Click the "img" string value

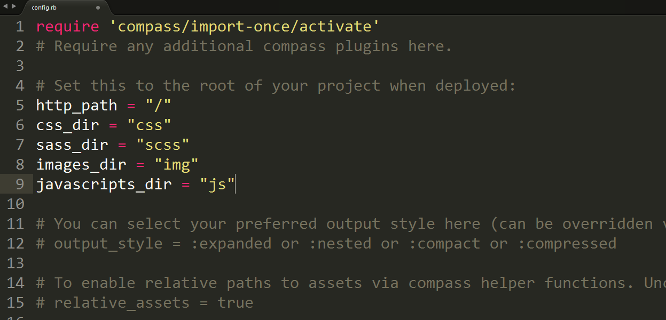pos(176,164)
